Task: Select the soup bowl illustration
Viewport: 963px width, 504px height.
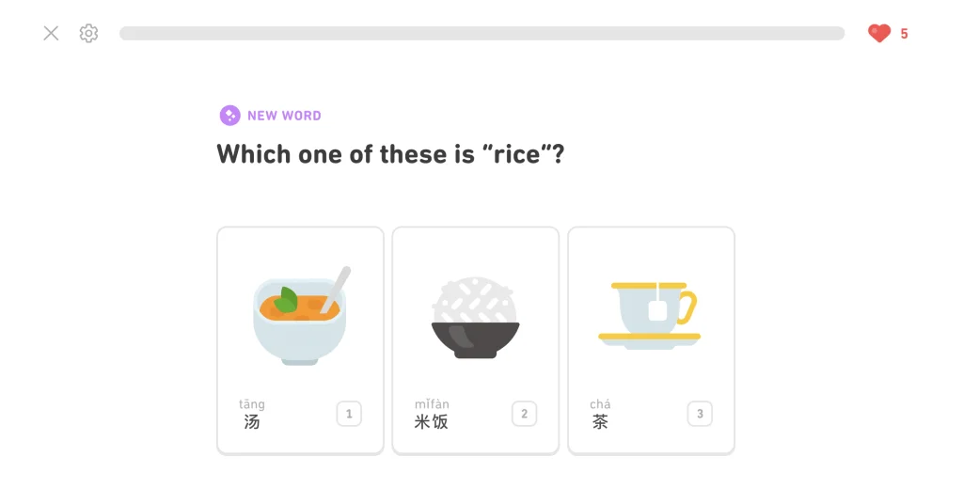Action: pos(299,315)
